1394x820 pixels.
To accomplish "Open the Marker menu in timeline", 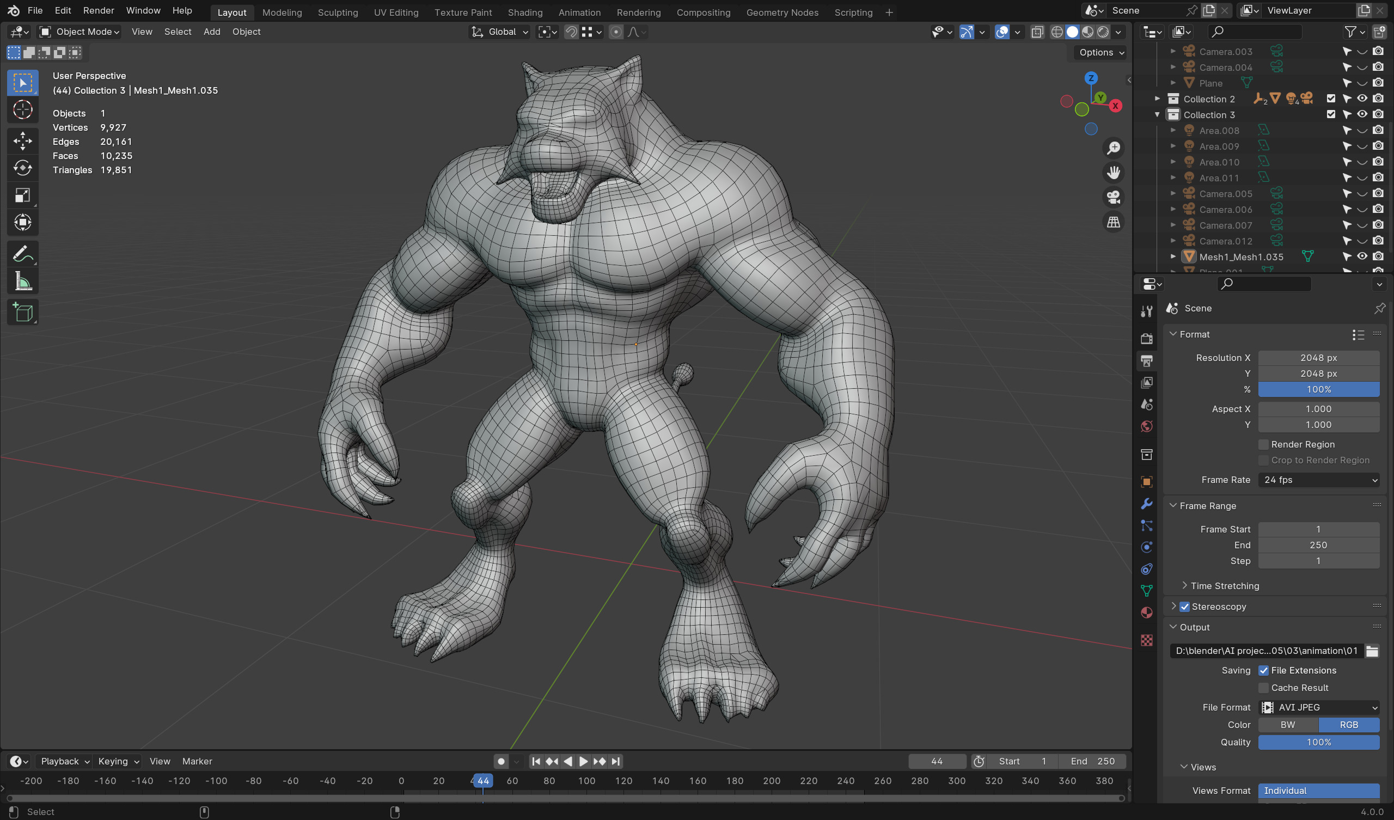I will coord(197,761).
